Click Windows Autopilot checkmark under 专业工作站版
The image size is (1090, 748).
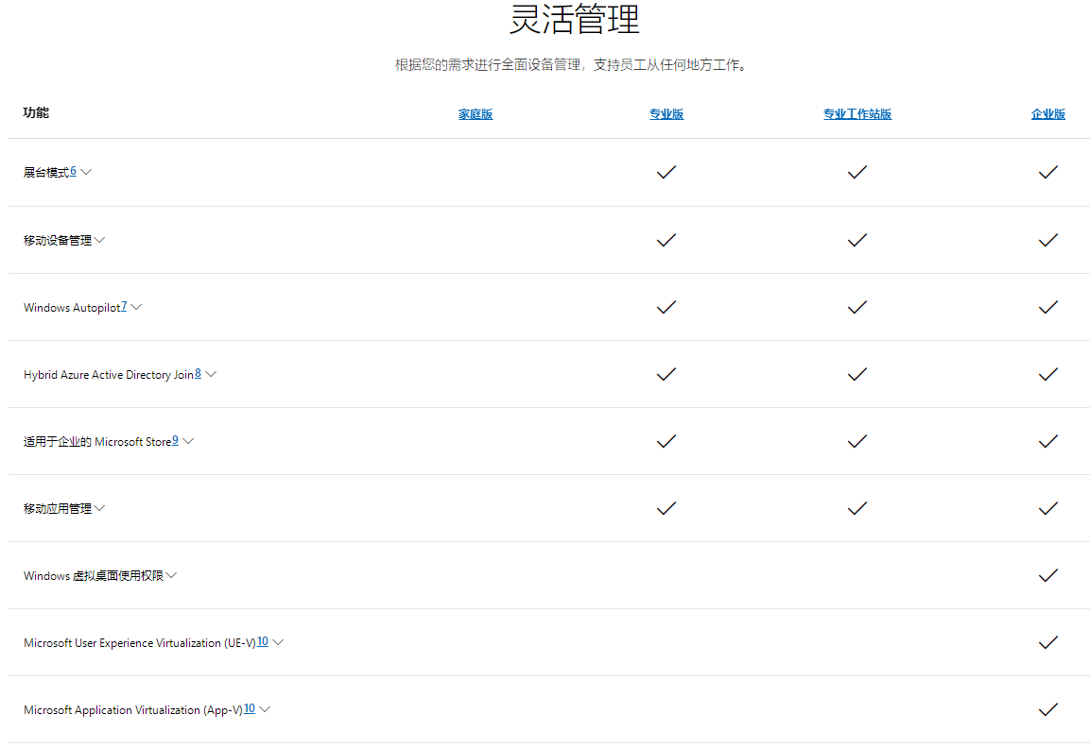click(x=857, y=307)
